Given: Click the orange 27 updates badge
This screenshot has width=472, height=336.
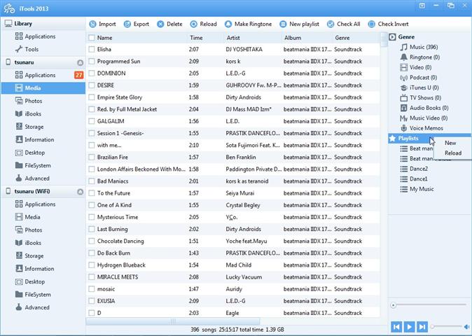Looking at the screenshot, I should pyautogui.click(x=79, y=75).
